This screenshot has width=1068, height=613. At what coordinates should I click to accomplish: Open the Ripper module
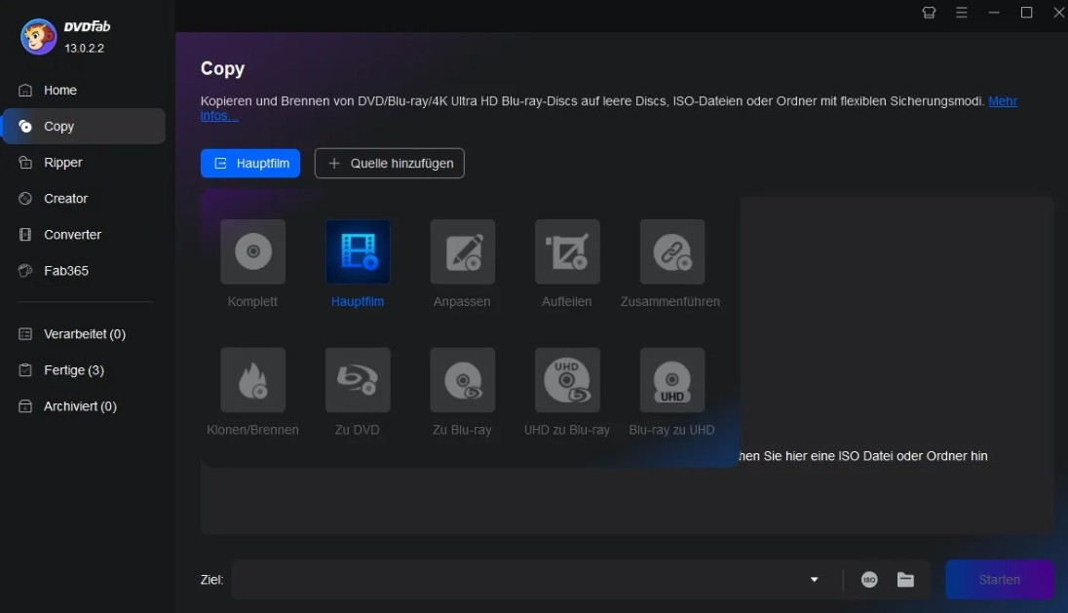click(85, 162)
